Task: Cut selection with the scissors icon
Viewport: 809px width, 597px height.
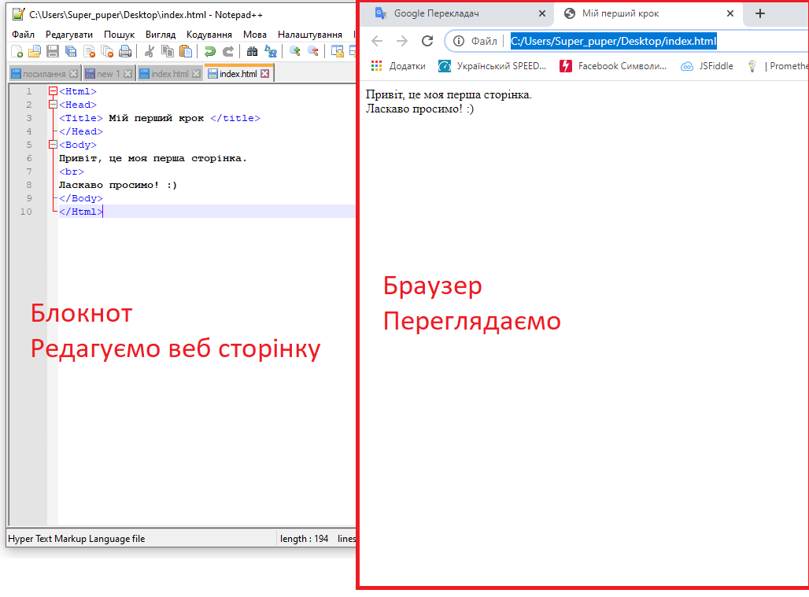Action: point(149,51)
